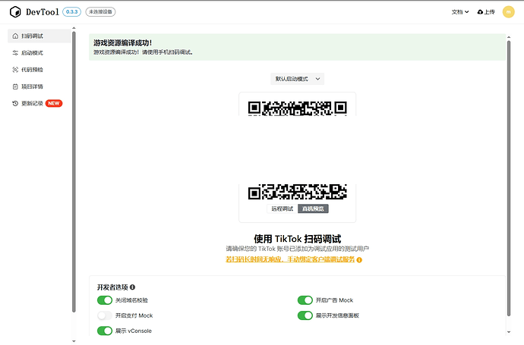Open 代码预检 in sidebar
This screenshot has height=345, width=524.
point(39,70)
